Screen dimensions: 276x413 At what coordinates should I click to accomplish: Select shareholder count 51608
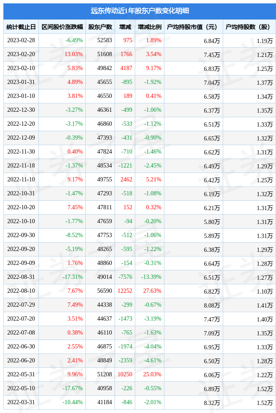104,54
